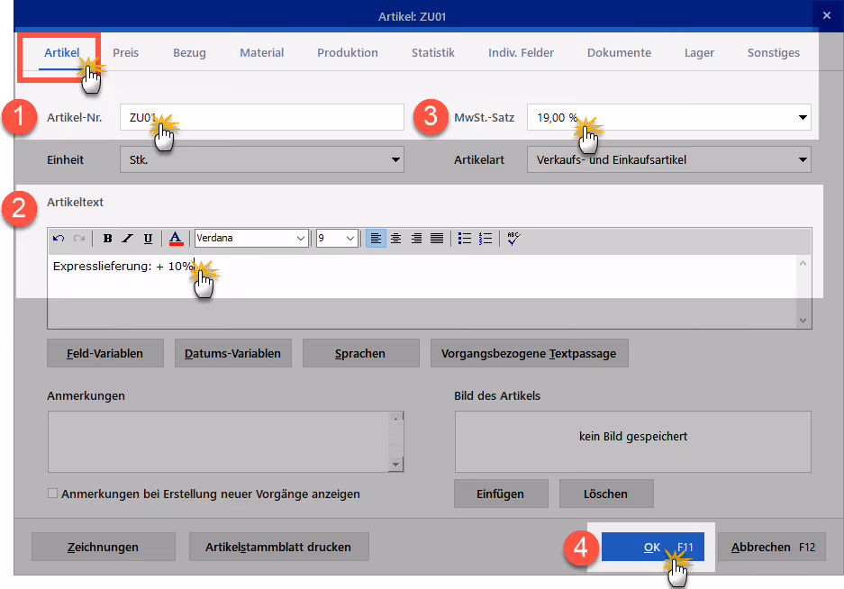Show the Lager tab
The image size is (844, 589).
click(699, 53)
